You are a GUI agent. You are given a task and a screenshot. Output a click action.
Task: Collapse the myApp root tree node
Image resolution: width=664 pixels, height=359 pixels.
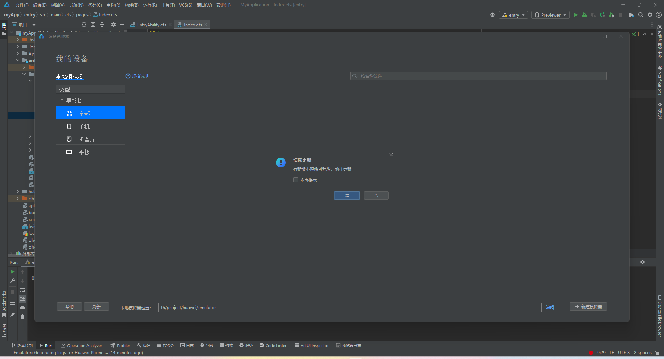(12, 33)
